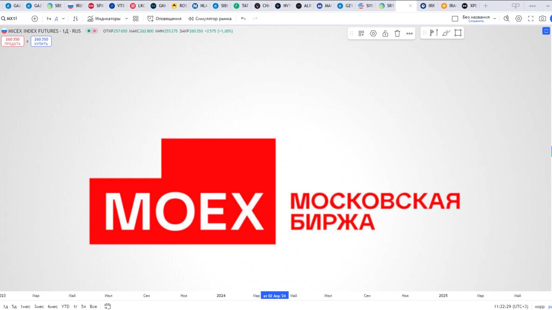Click the add symbol plus icon

(35, 19)
